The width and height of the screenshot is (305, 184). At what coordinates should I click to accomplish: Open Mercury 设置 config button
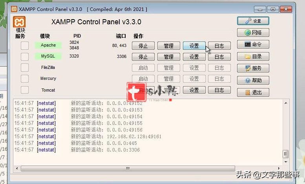[194, 79]
